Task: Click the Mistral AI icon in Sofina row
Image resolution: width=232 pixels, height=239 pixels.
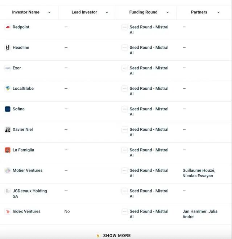Action: tap(125, 109)
